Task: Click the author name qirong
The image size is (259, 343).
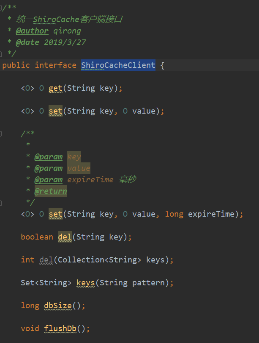Action: pyautogui.click(x=67, y=31)
